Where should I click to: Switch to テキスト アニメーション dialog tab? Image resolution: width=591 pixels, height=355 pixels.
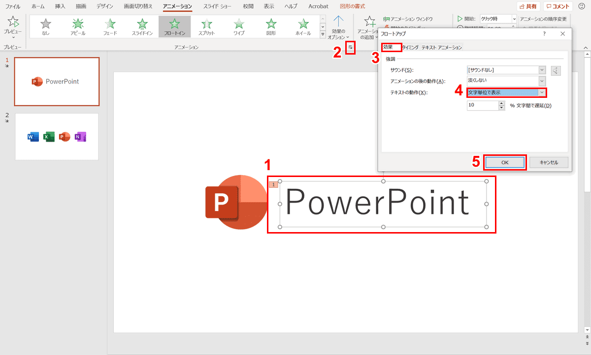[442, 48]
